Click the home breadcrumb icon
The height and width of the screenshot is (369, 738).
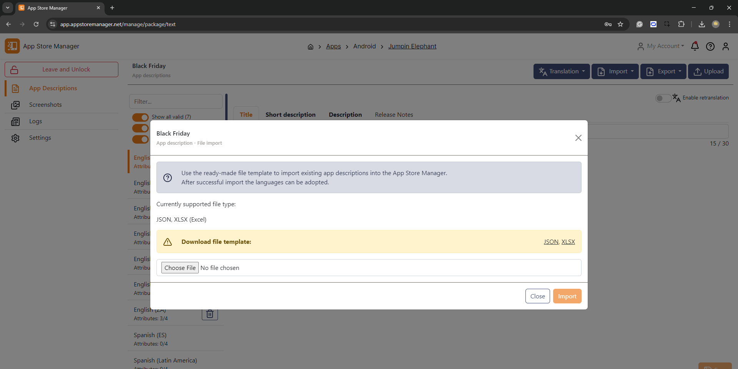[x=311, y=46]
